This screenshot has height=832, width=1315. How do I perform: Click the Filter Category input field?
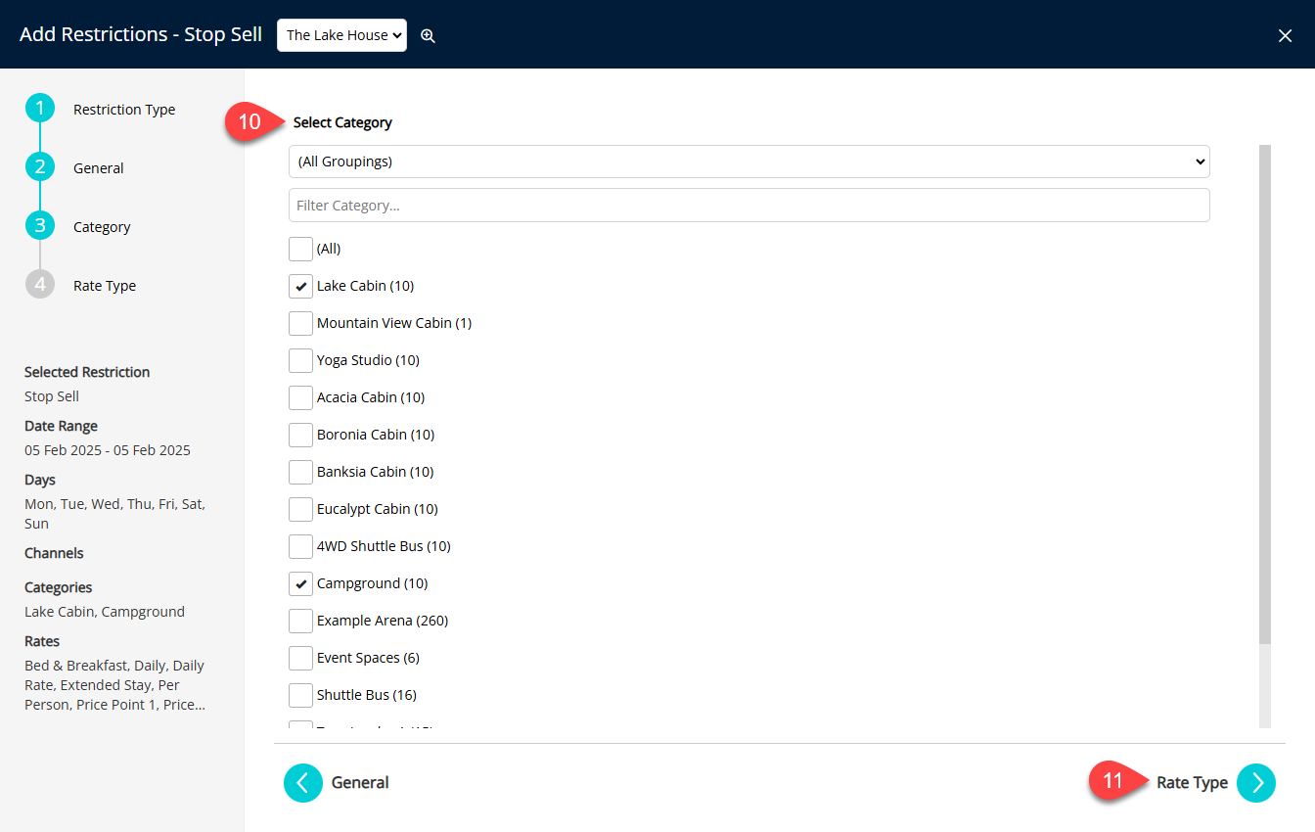749,206
